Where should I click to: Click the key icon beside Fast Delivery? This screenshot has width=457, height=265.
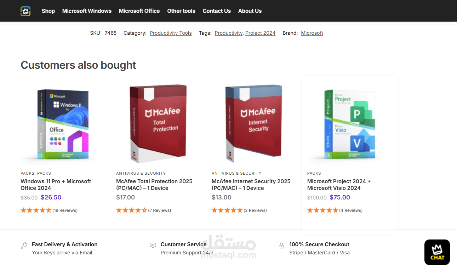pos(24,245)
